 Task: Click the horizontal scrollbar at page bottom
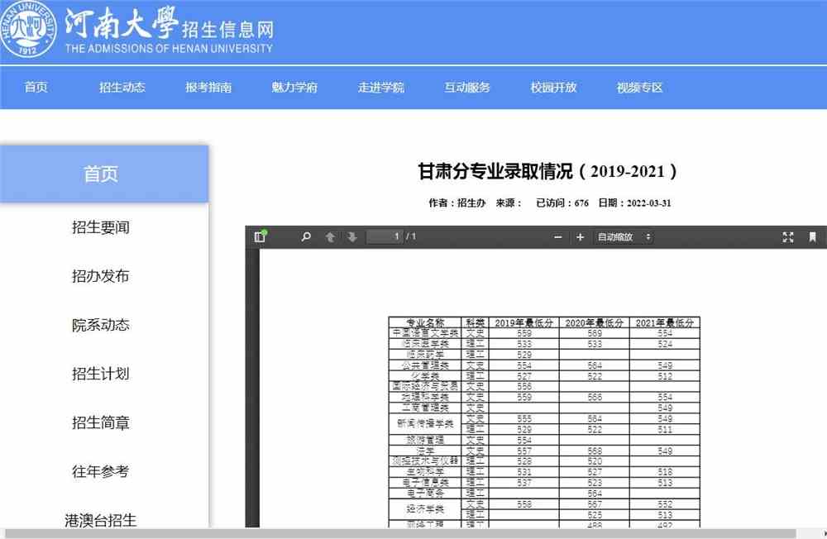point(399,534)
